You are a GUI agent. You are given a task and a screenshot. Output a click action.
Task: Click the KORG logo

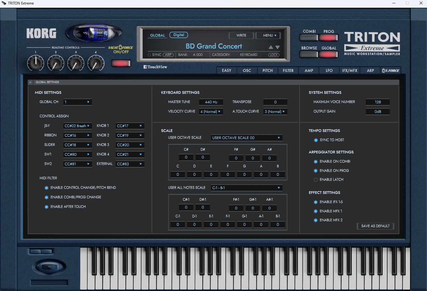click(41, 33)
